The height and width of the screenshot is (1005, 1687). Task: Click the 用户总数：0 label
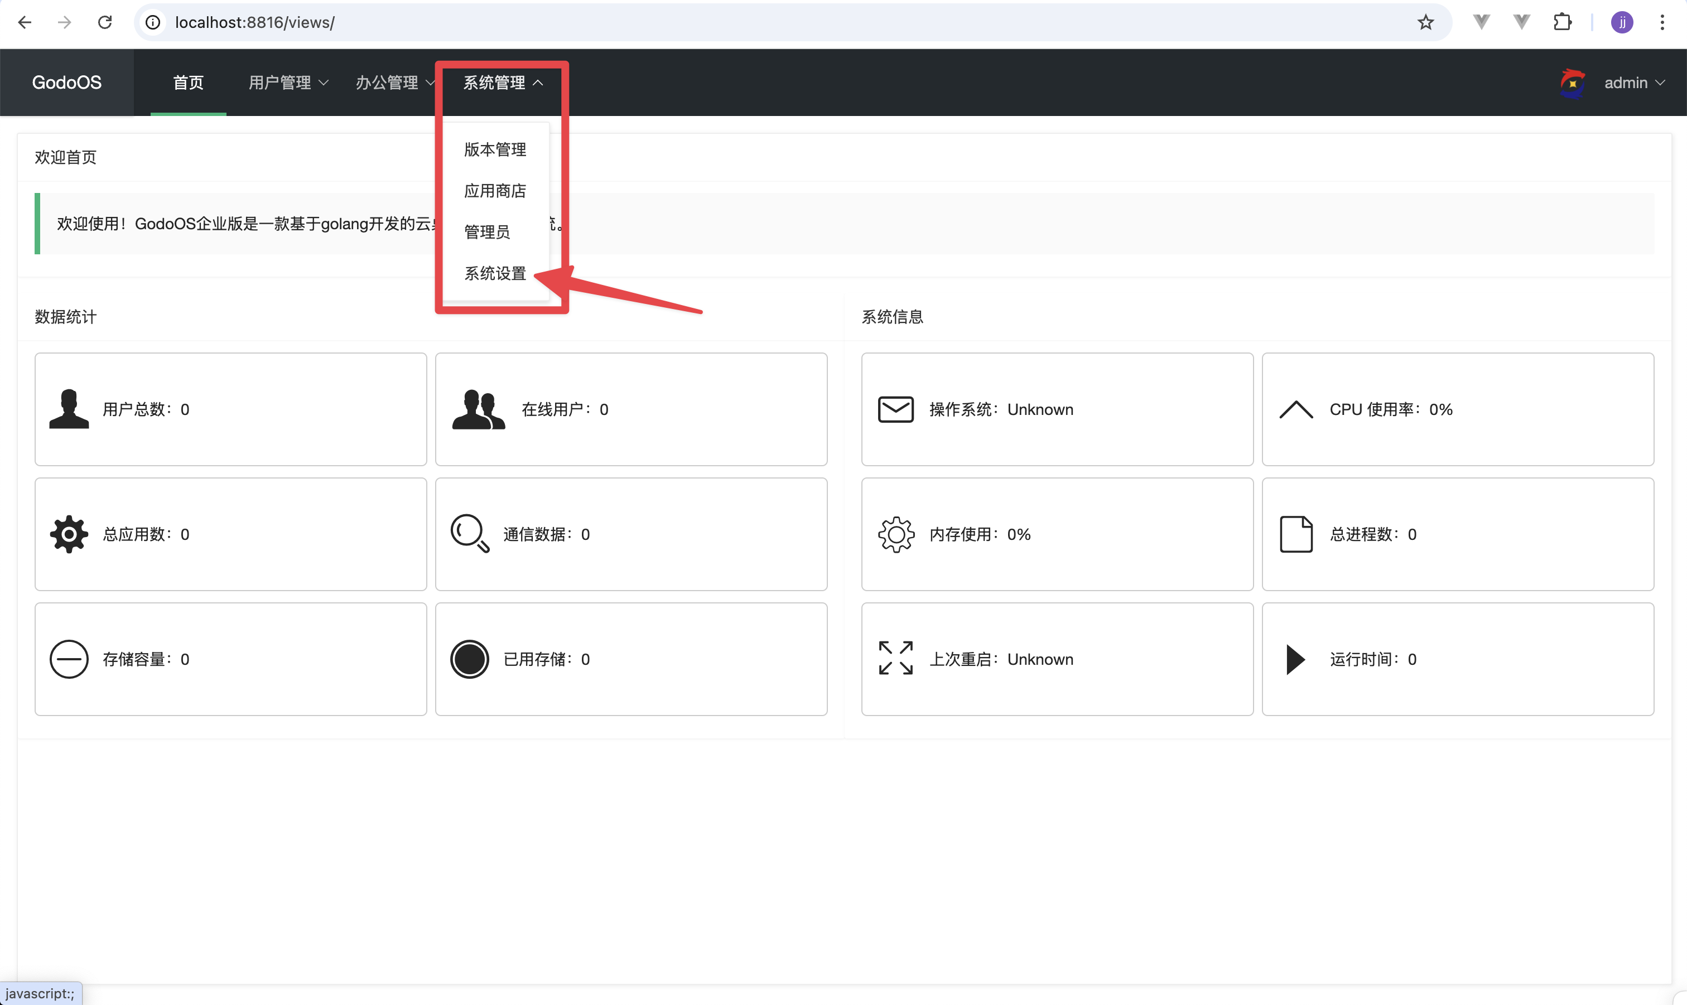point(146,409)
